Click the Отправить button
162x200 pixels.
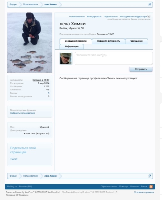[x=141, y=69]
